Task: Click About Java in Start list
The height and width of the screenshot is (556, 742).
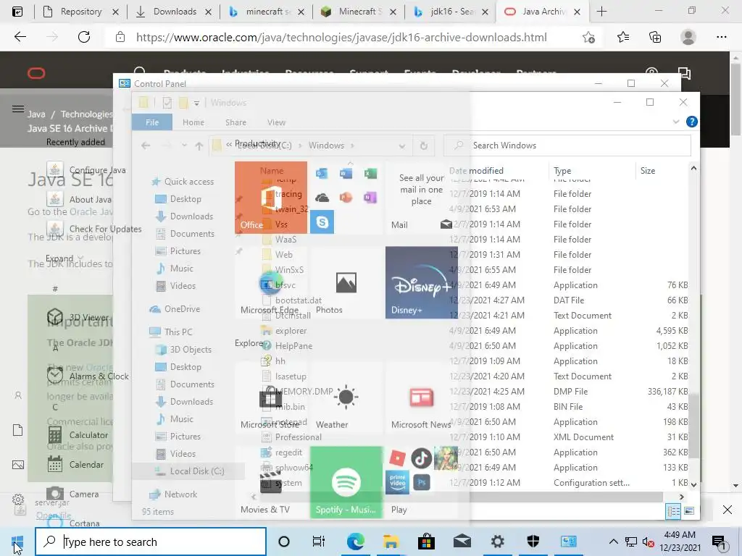Action: coord(79,200)
